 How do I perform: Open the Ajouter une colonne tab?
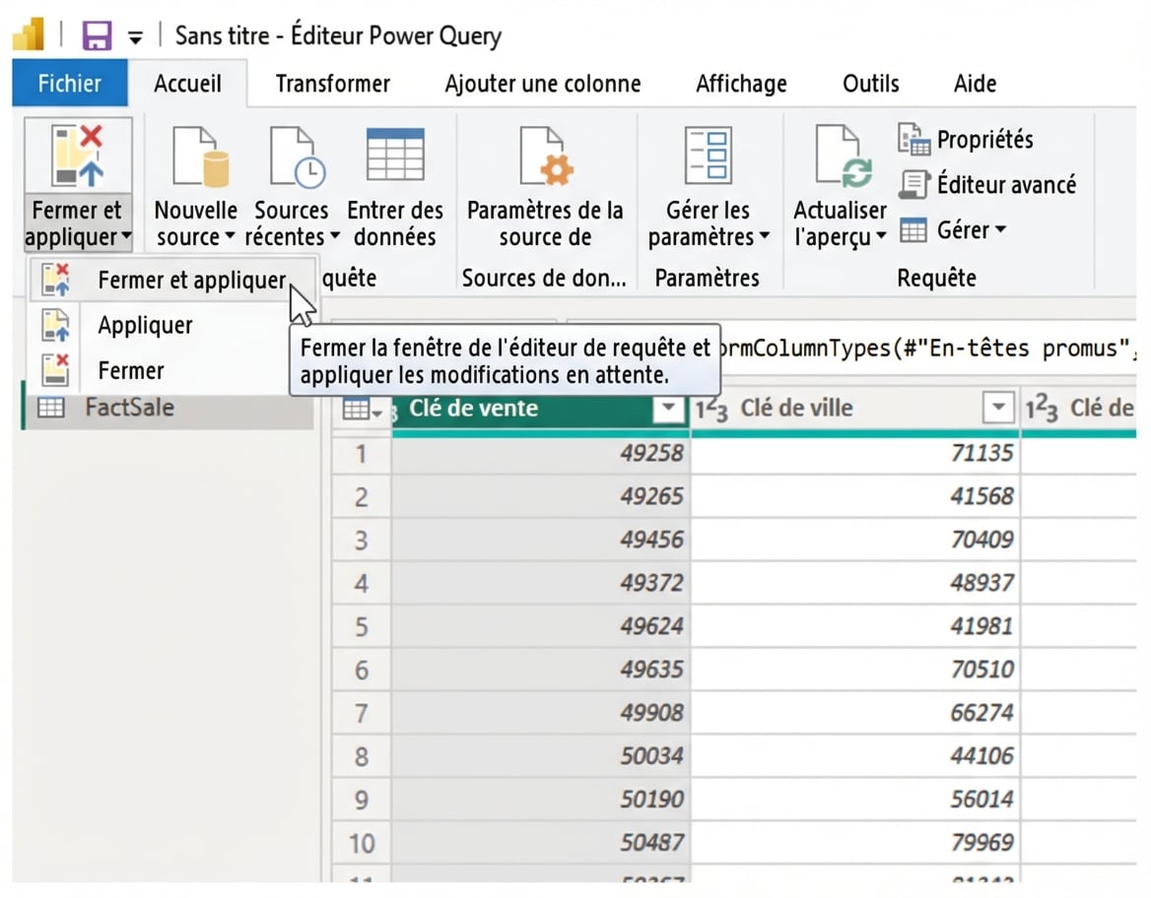(x=542, y=84)
